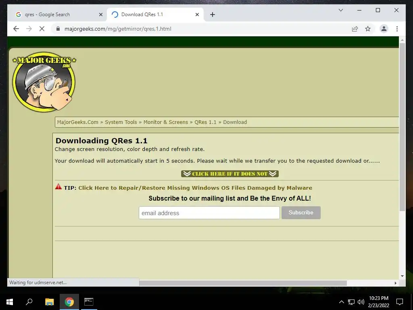Close the Download QRes 1.1 tab
The image size is (413, 310).
tap(197, 15)
